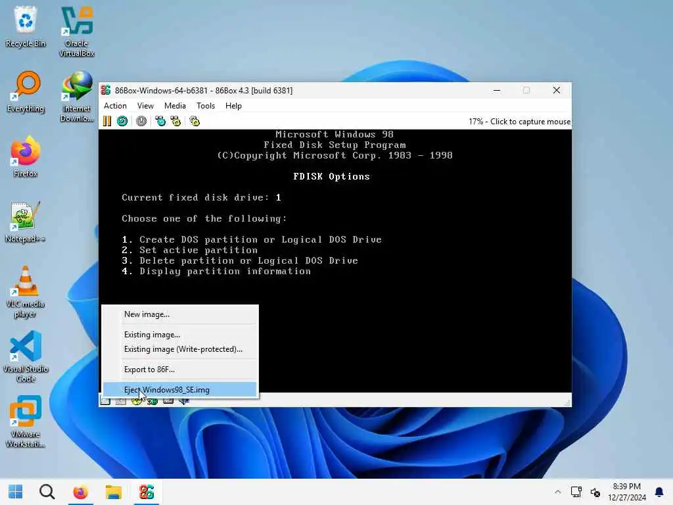The image size is (673, 505).
Task: Click the green hard reset toolbar icon
Action: click(122, 122)
